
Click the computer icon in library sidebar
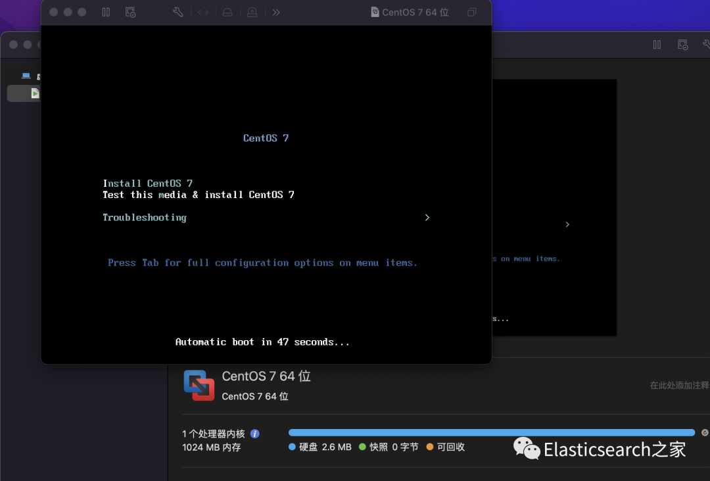(26, 76)
